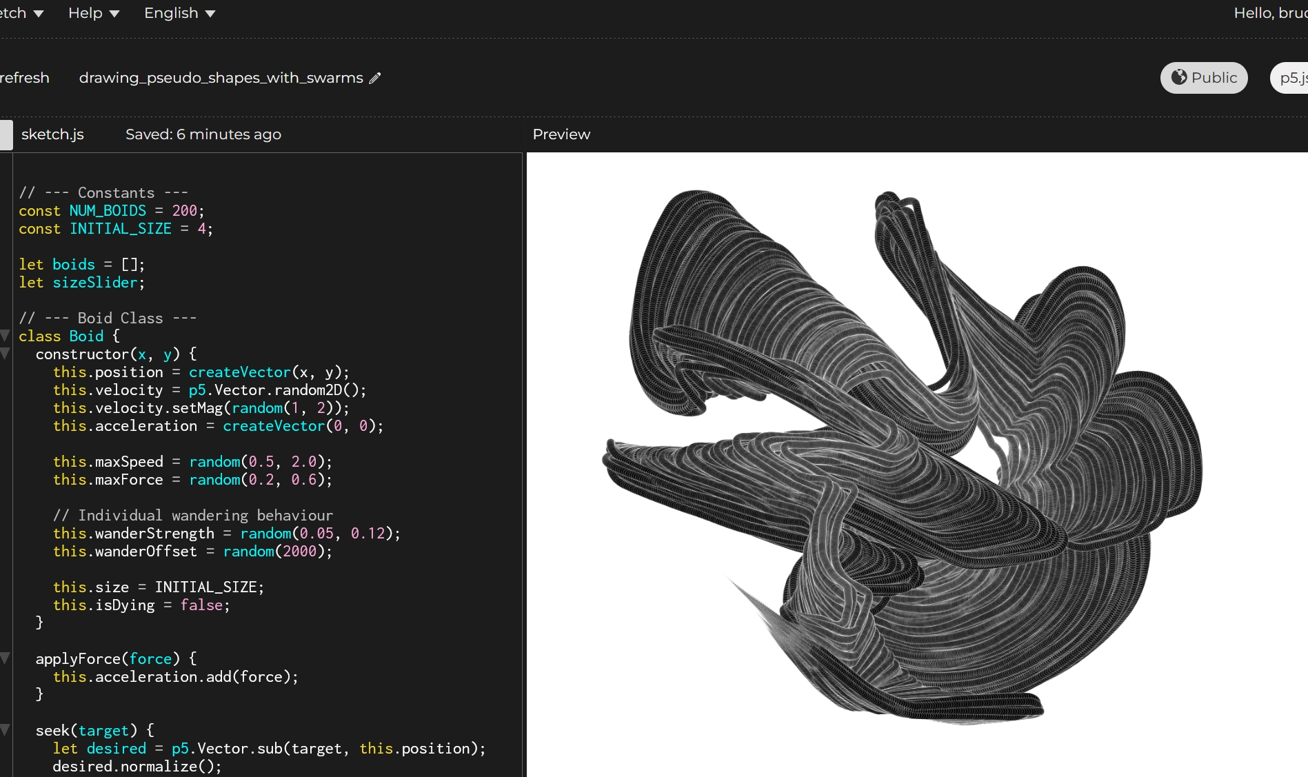Toggle the Public visibility button
The height and width of the screenshot is (777, 1308).
click(1203, 78)
